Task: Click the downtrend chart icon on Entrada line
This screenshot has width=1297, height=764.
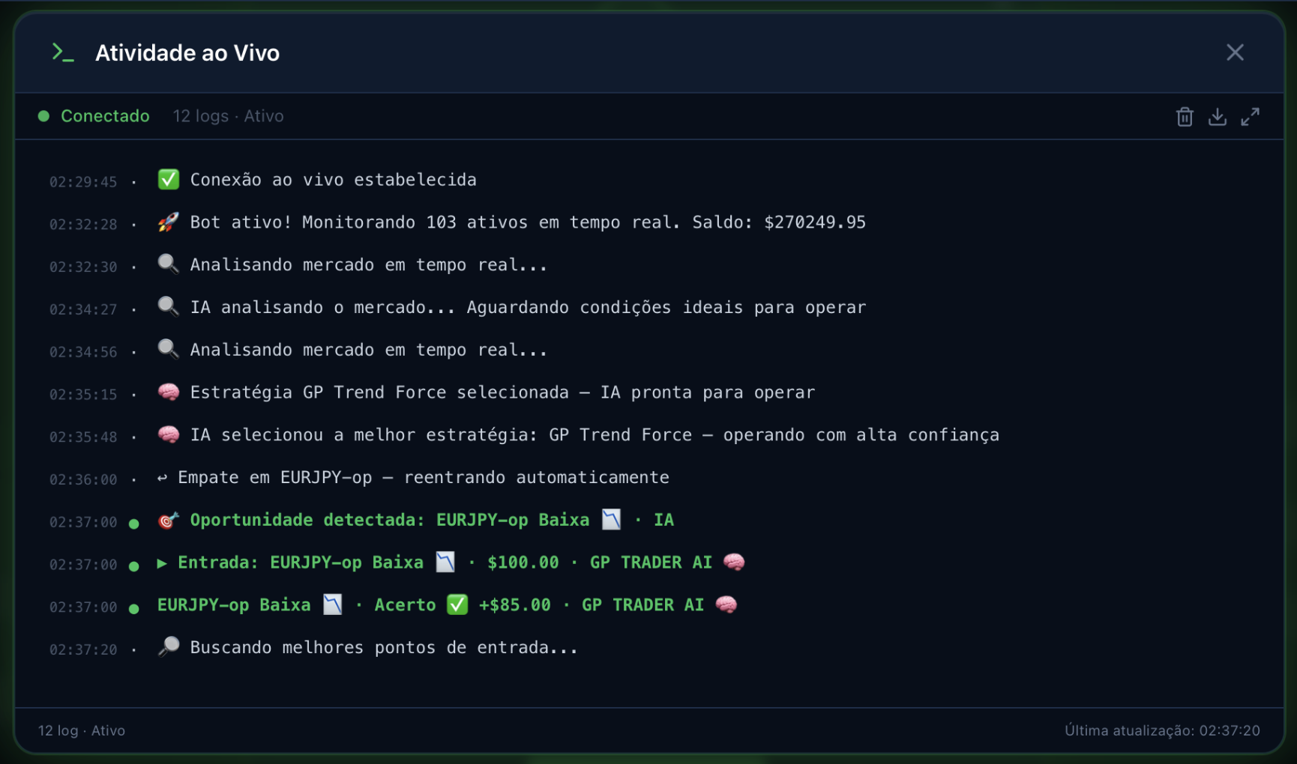Action: [445, 563]
